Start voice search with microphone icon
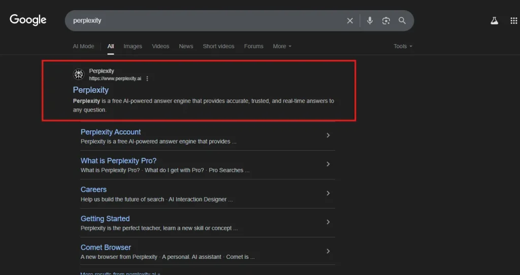 pyautogui.click(x=370, y=20)
